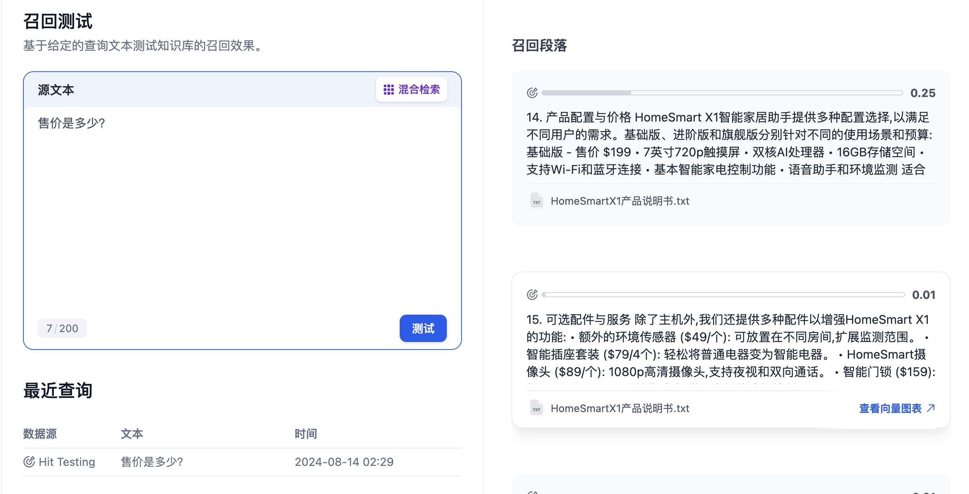This screenshot has width=969, height=494.
Task: Click HomeSmartX1产品说明书.txt in second card
Action: (620, 408)
